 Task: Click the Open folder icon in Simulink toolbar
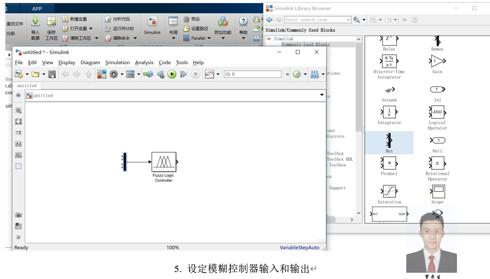35,74
